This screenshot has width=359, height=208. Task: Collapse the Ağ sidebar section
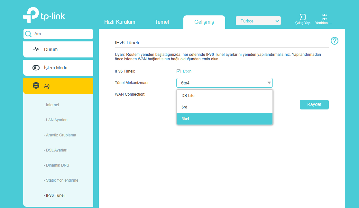pos(58,86)
